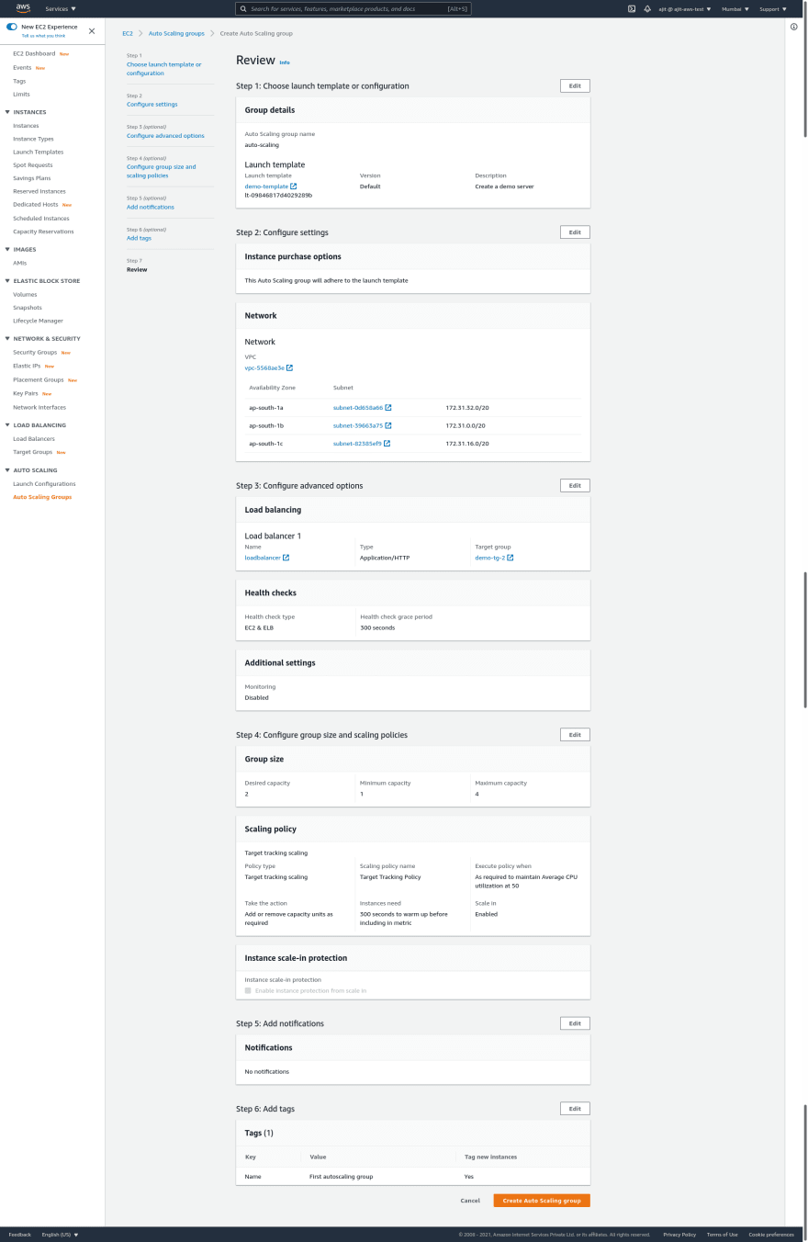Edit Step 2 Configure settings
Screen dimensions: 808x1242
pyautogui.click(x=575, y=232)
